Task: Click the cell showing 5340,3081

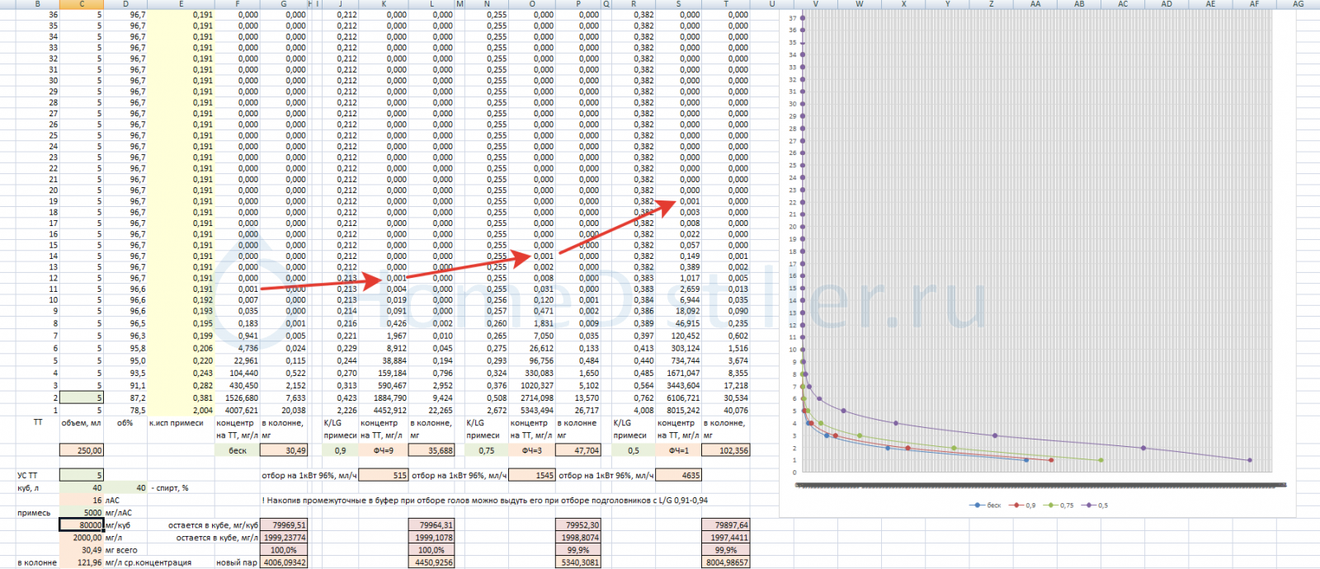Action: (x=578, y=562)
